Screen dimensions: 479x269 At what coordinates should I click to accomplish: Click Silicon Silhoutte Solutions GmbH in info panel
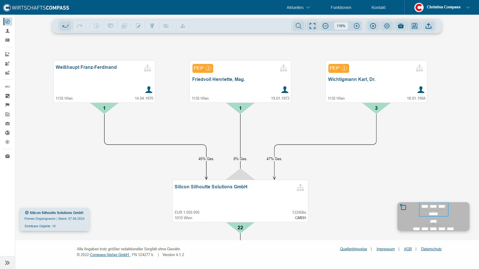click(x=57, y=213)
